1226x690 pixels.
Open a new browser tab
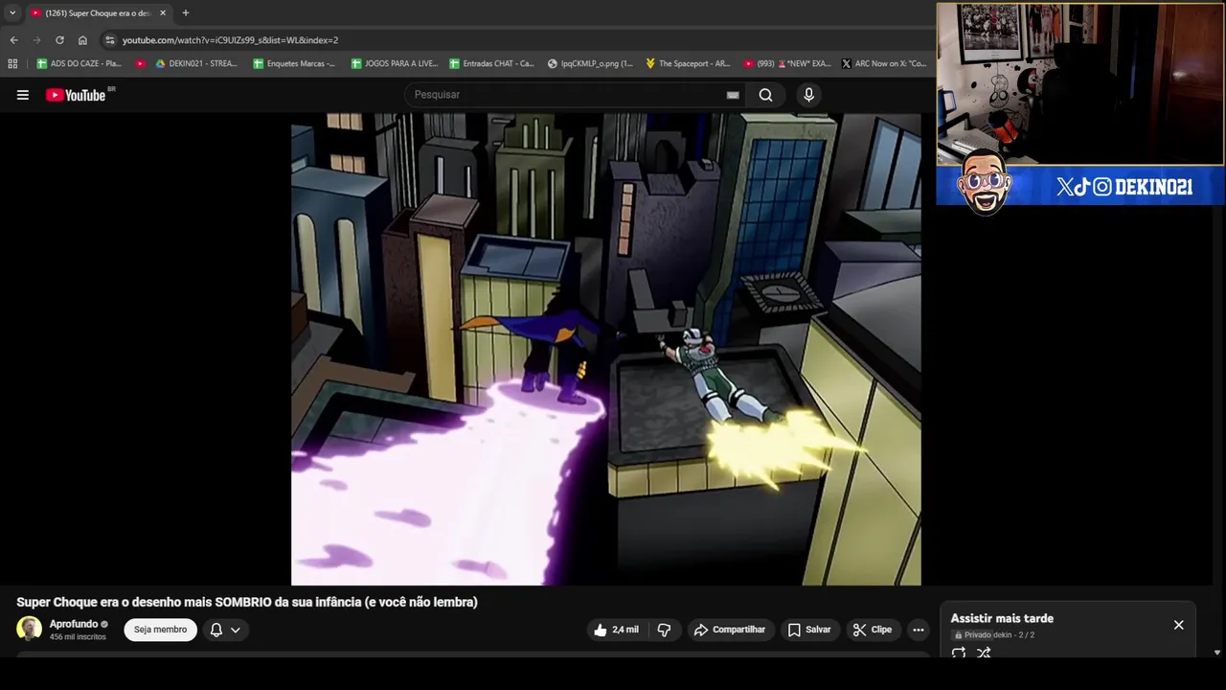pos(186,13)
